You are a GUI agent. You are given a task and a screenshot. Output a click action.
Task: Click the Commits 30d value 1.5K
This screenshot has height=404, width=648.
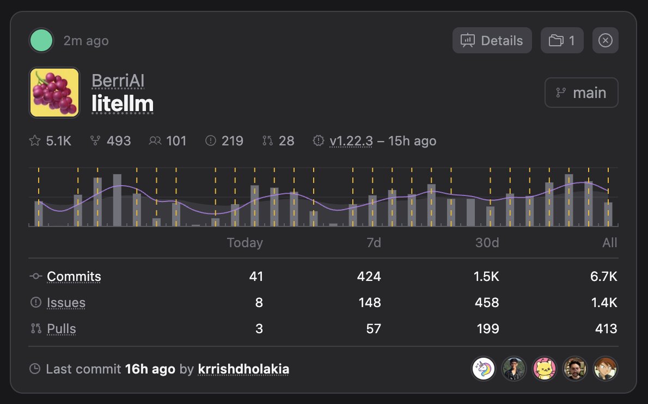coord(486,277)
